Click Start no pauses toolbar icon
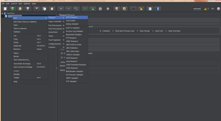 pyautogui.click(x=93, y=9)
